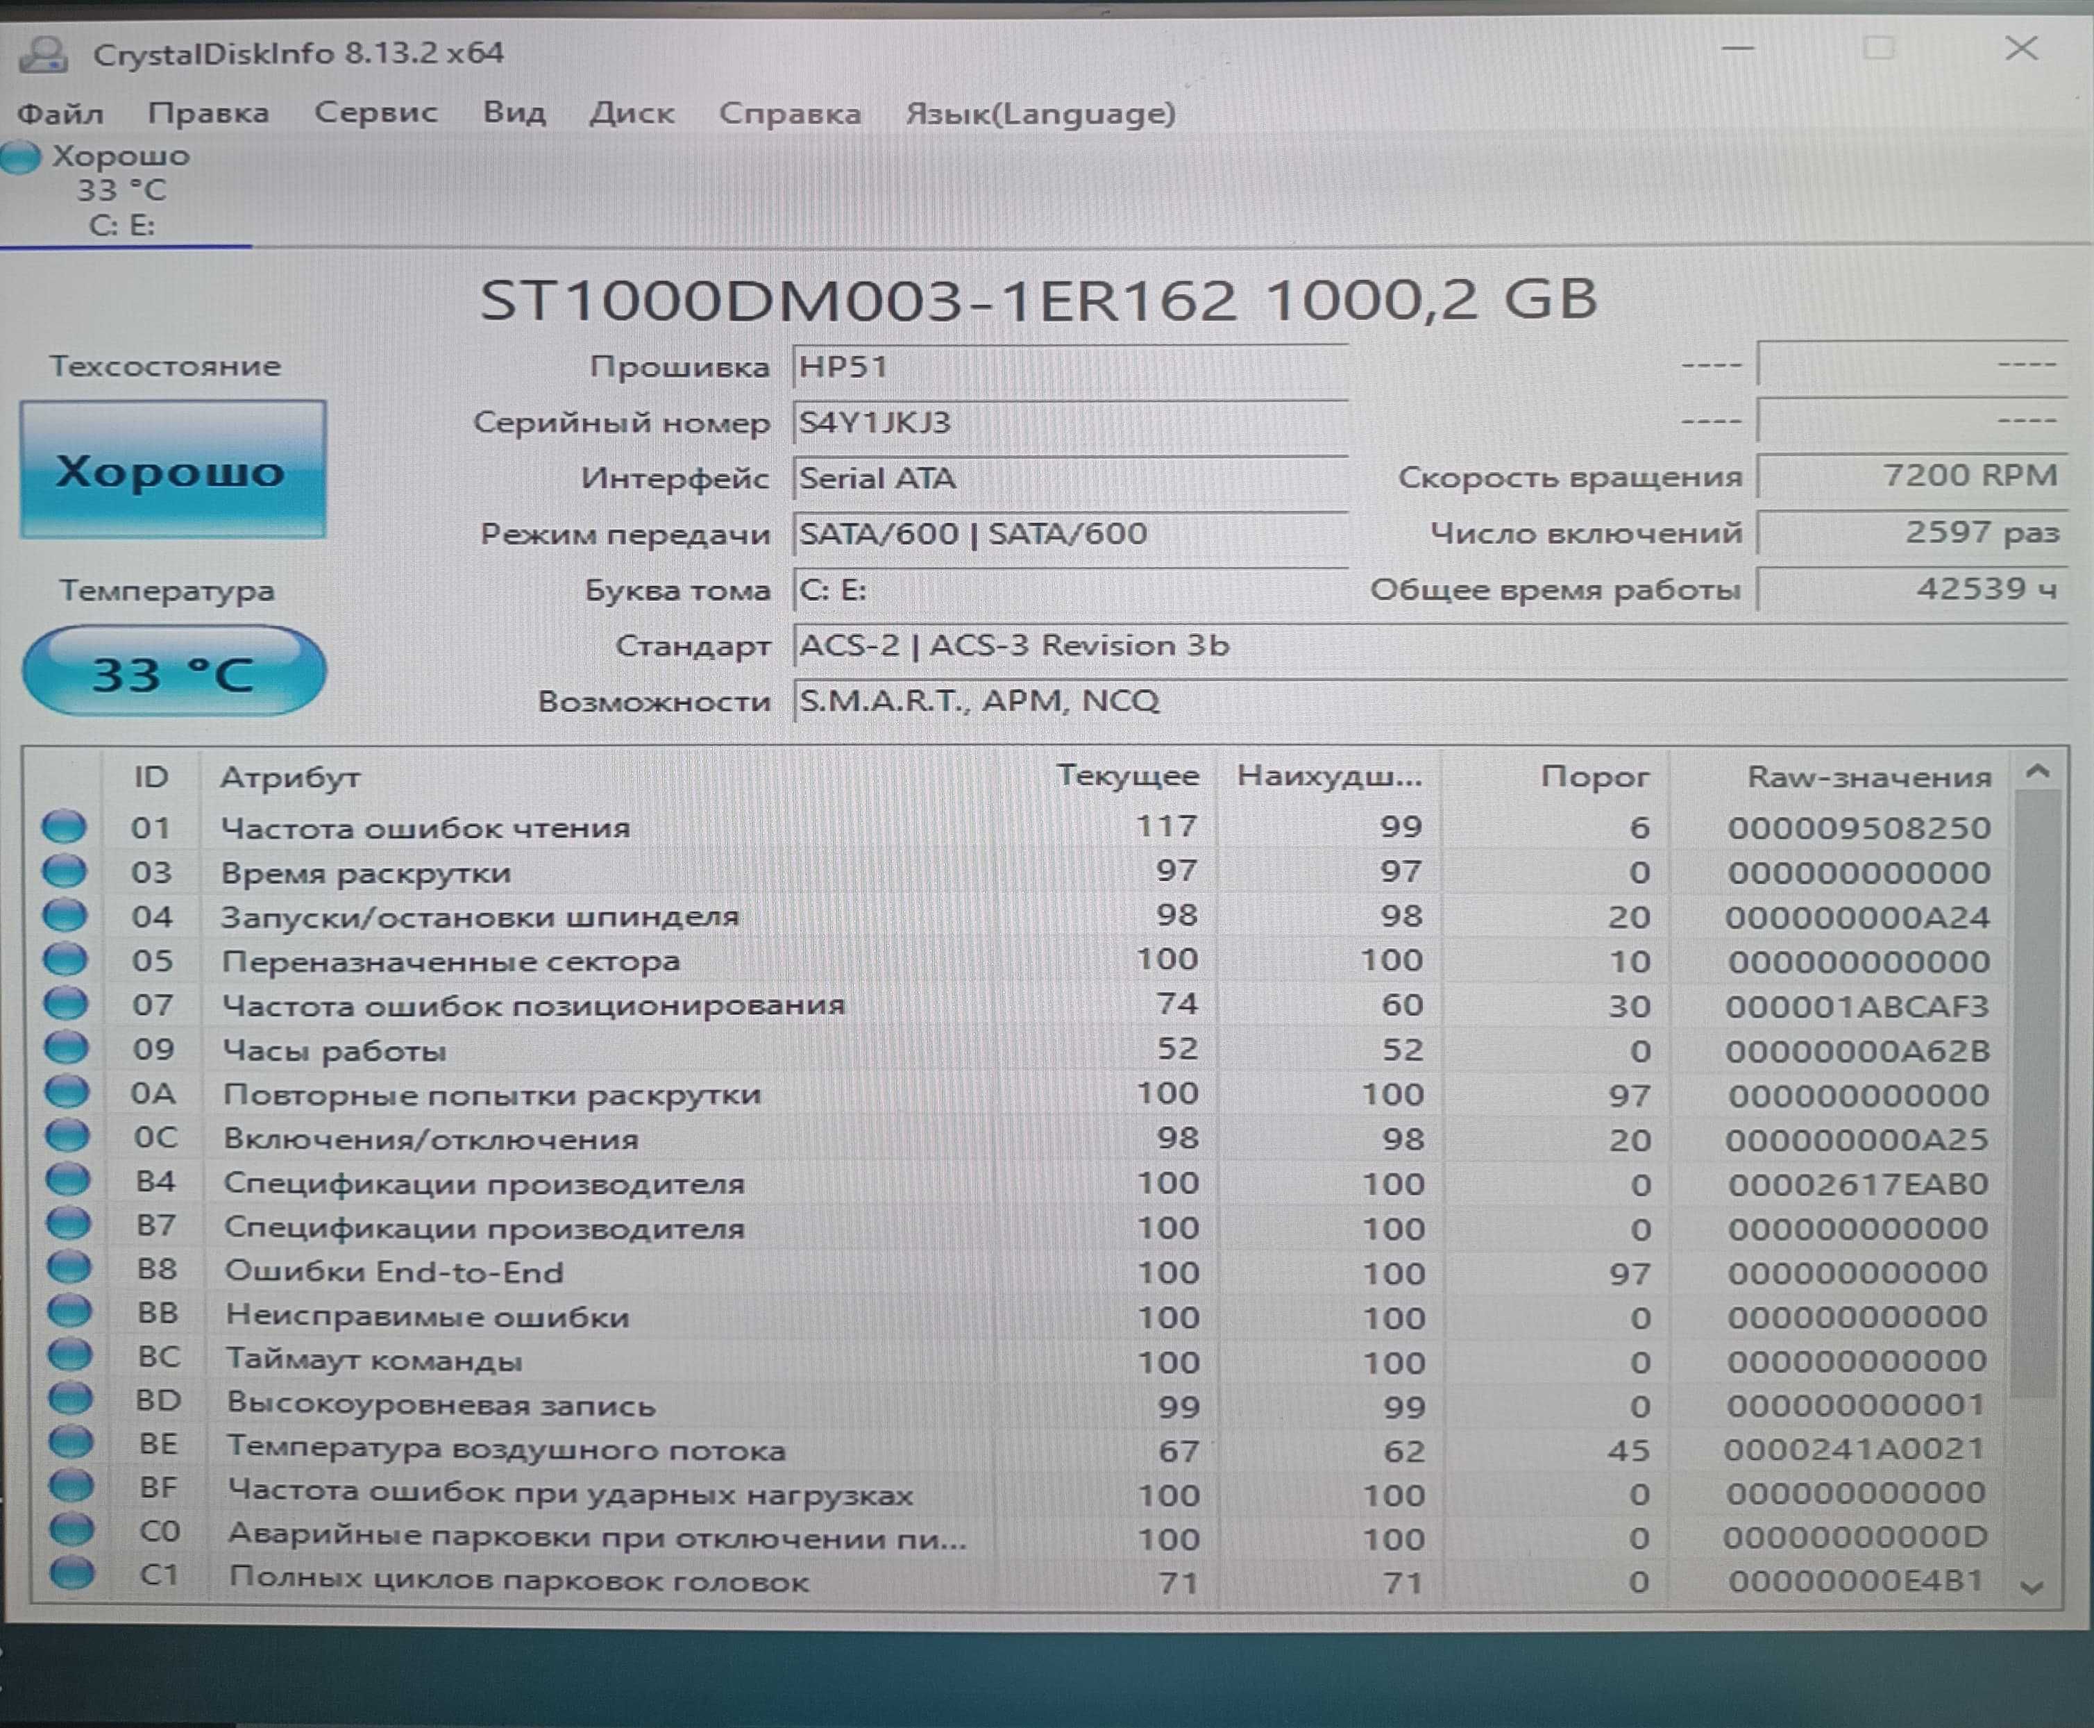Select the Переназначенные сектора row text
Viewport: 2094px width, 1728px height.
451,962
